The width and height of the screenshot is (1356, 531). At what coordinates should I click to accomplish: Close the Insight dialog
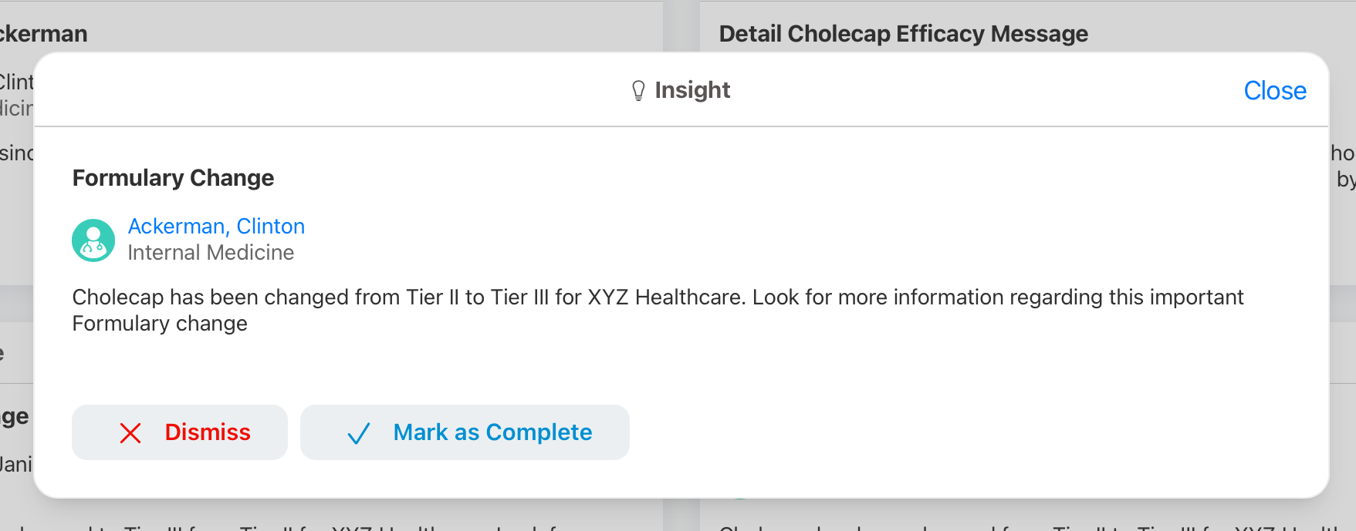1274,91
